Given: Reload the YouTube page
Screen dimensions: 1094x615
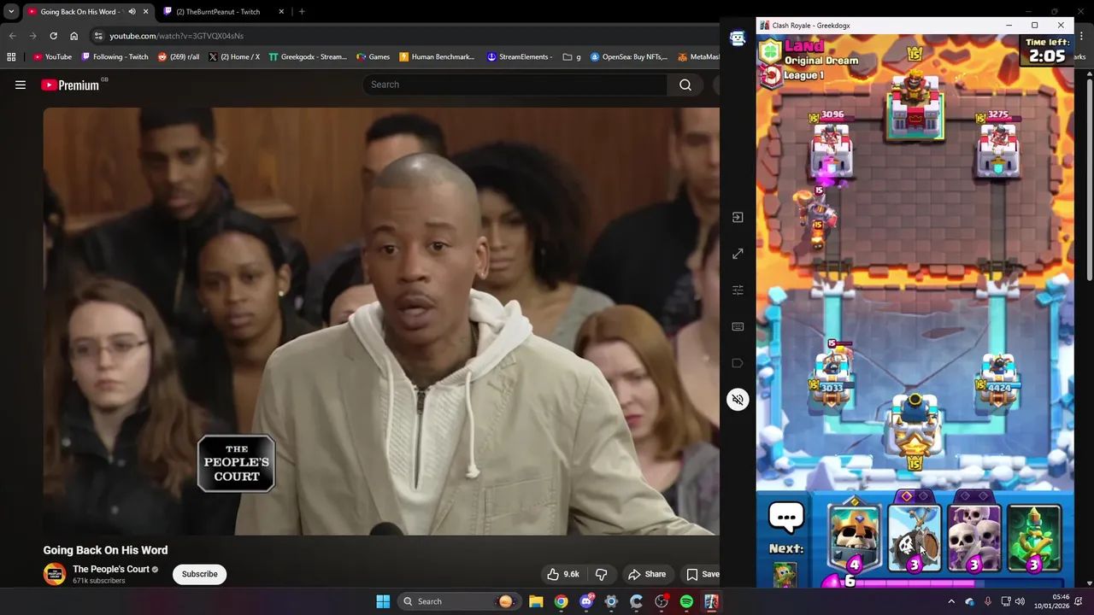Looking at the screenshot, I should point(53,36).
